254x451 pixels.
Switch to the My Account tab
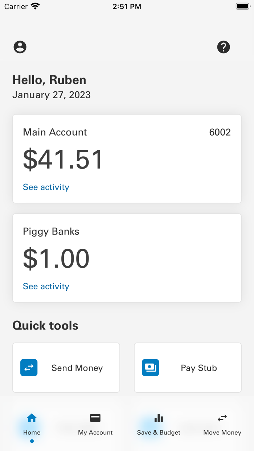[x=95, y=425]
